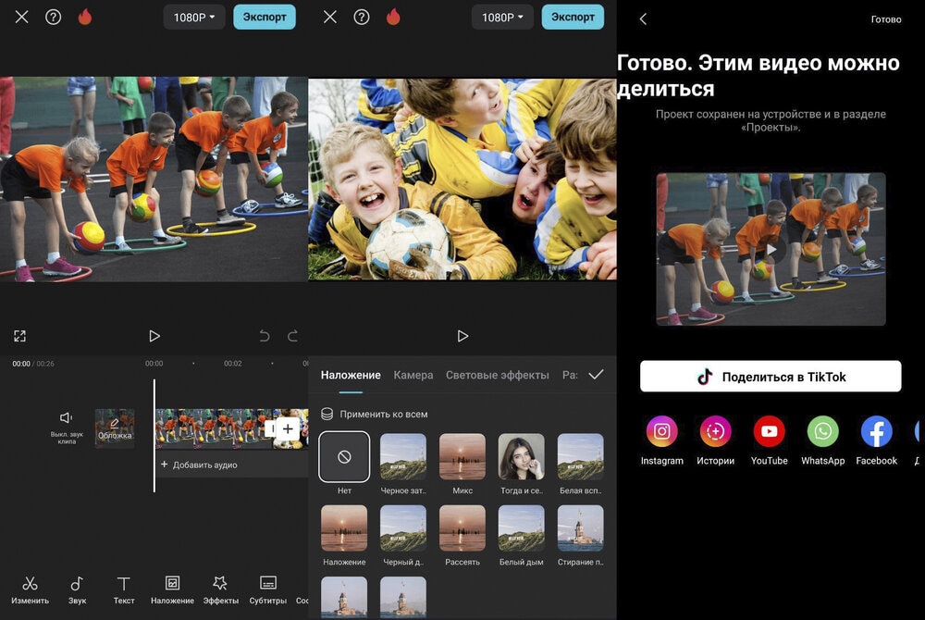Open 1080P resolution dropdown in middle editor
The width and height of the screenshot is (925, 620).
[x=502, y=17]
